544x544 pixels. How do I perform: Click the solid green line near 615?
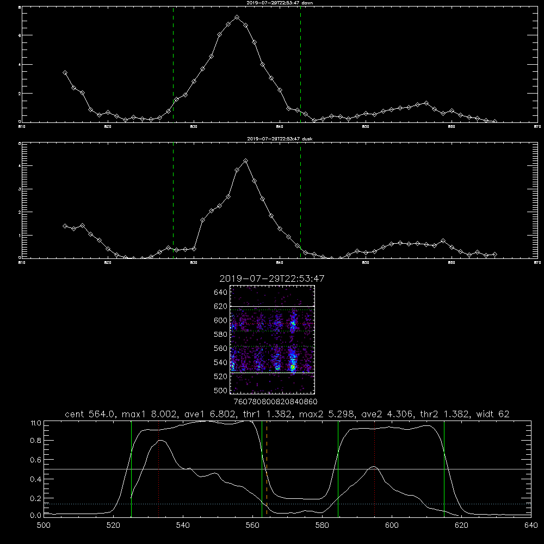[x=444, y=469]
